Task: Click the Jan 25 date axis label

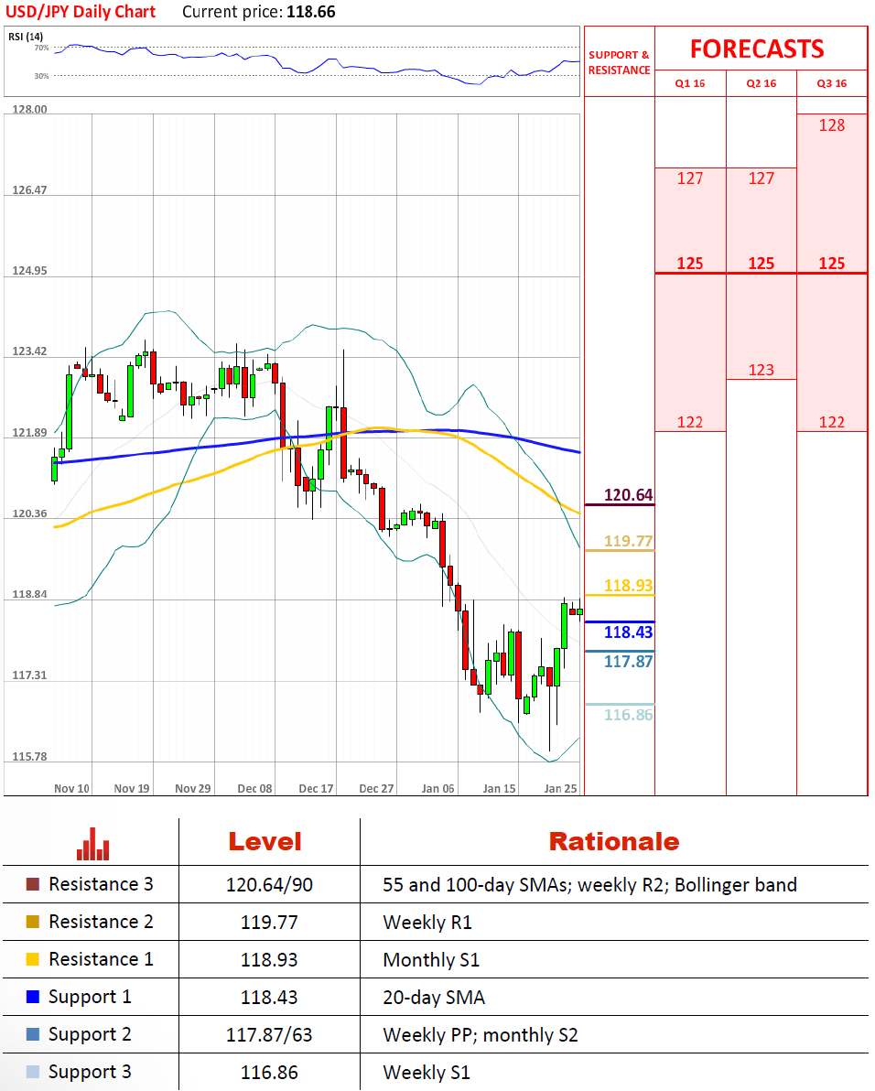Action: pyautogui.click(x=561, y=788)
